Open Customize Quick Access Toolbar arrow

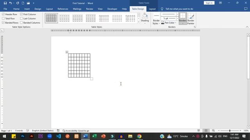click(34, 3)
